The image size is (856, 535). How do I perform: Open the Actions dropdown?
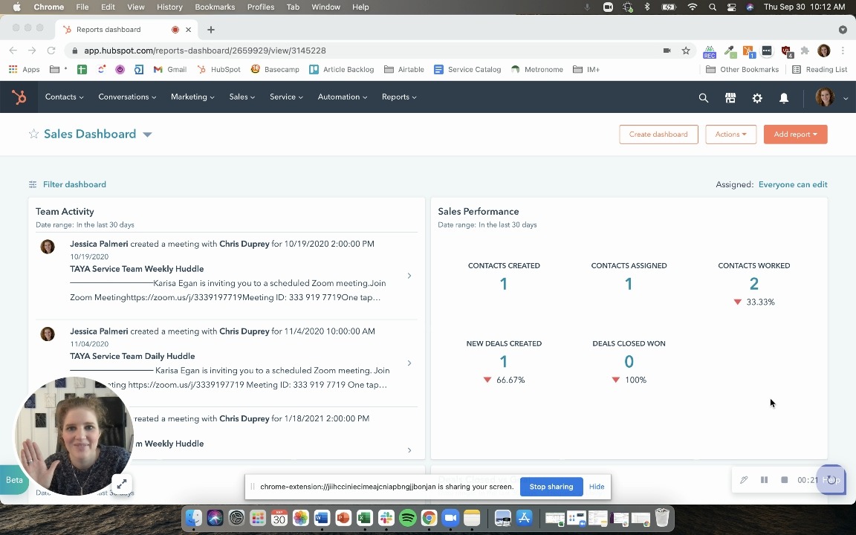730,134
